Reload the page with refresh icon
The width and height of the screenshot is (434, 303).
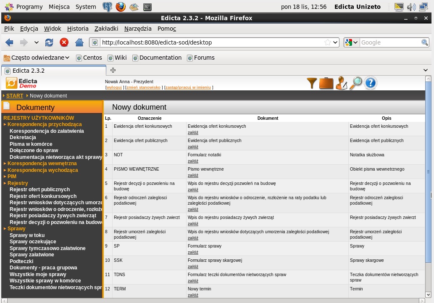49,42
